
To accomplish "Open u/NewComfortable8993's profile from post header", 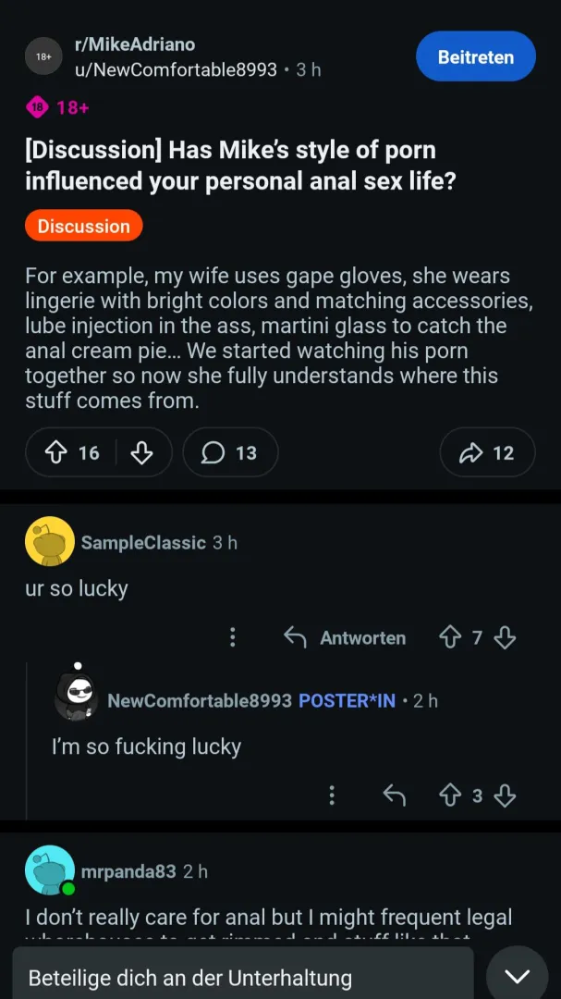I will pos(176,69).
